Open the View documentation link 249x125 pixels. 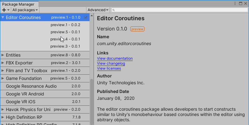tap(115, 58)
